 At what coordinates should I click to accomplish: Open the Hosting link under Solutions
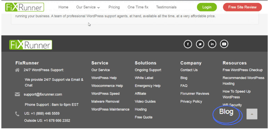coord(141,109)
